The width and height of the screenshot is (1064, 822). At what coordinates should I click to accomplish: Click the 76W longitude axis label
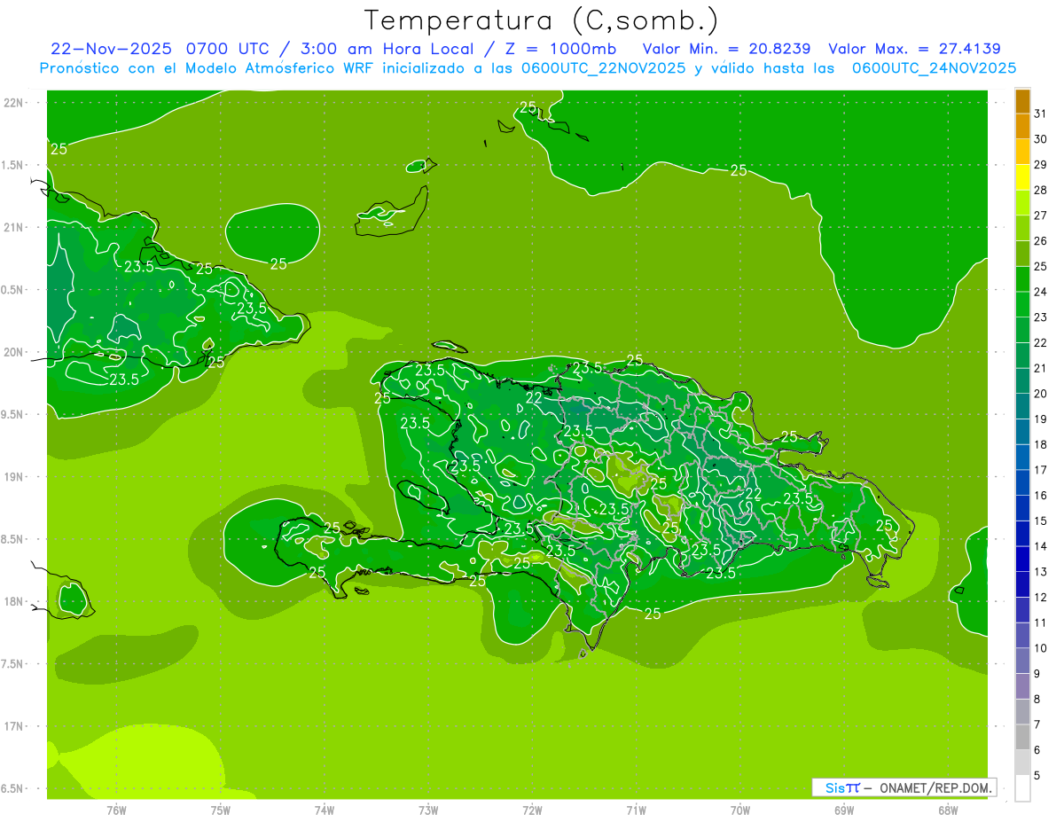coord(116,810)
